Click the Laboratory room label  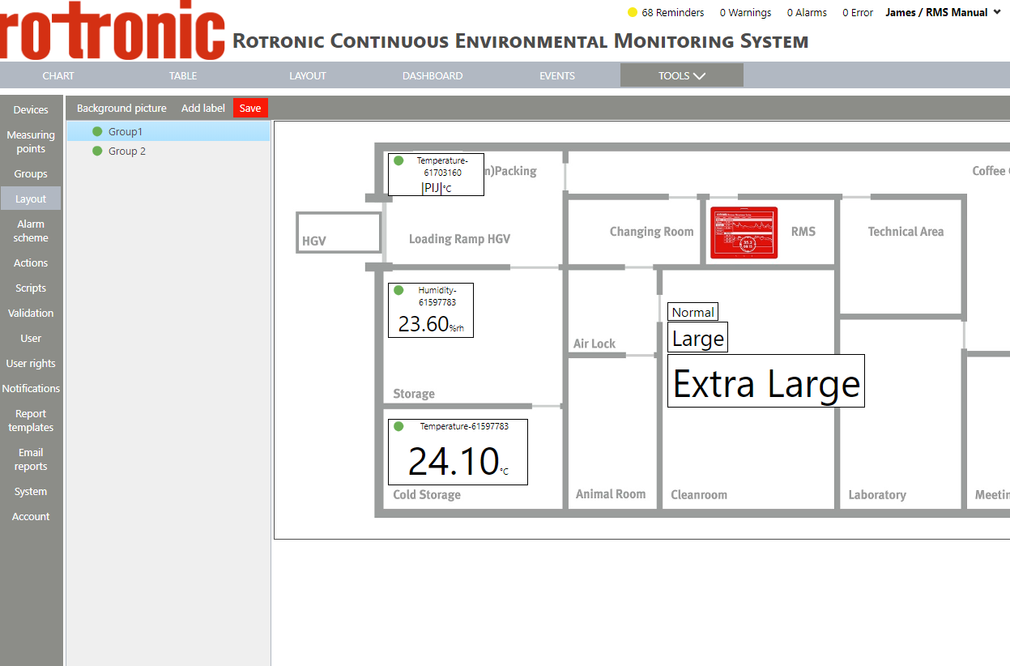pyautogui.click(x=877, y=495)
